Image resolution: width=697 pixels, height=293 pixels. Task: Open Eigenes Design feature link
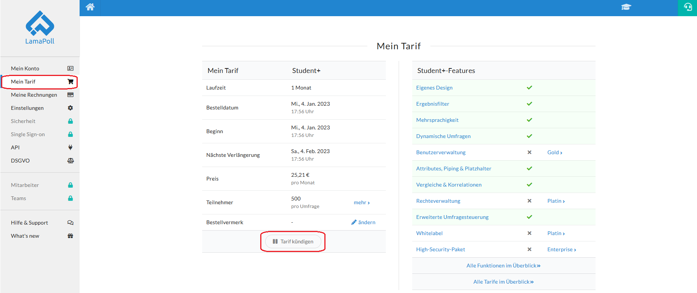(434, 88)
